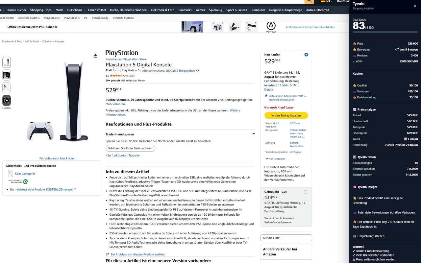Click the Elektrogeräte Rücknahme recycling icon
Image resolution: width=421 pixels, height=263 pixels.
[x=18, y=181]
